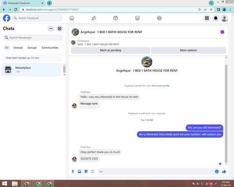The image size is (234, 187).
Task: Send a thumbs-up like
Action: click(x=224, y=172)
